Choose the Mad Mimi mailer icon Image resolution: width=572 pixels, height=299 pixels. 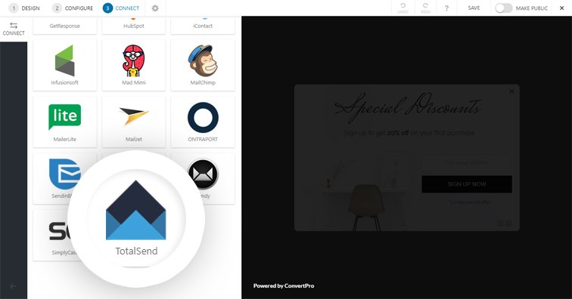click(133, 61)
